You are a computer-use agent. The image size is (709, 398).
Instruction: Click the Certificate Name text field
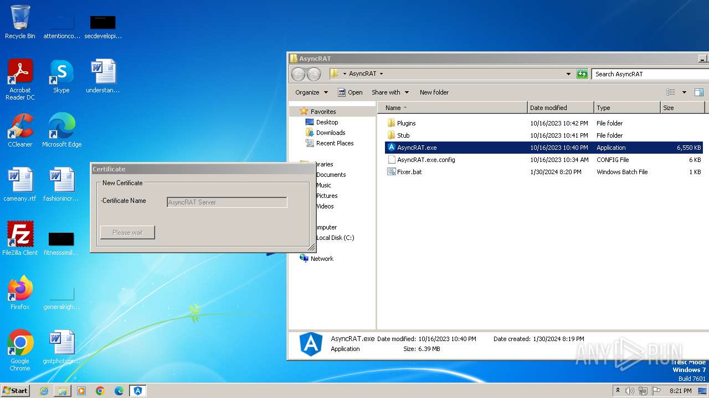click(x=227, y=202)
